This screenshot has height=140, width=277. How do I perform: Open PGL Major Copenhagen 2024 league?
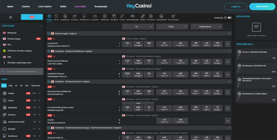[x=19, y=63]
